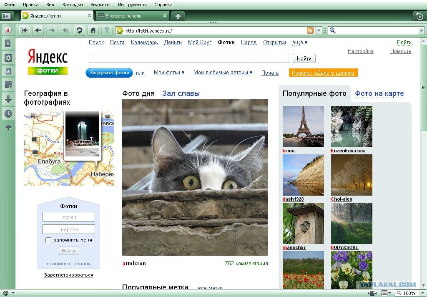This screenshot has height=297, width=427.
Task: Go to the Home page
Action: click(93, 30)
